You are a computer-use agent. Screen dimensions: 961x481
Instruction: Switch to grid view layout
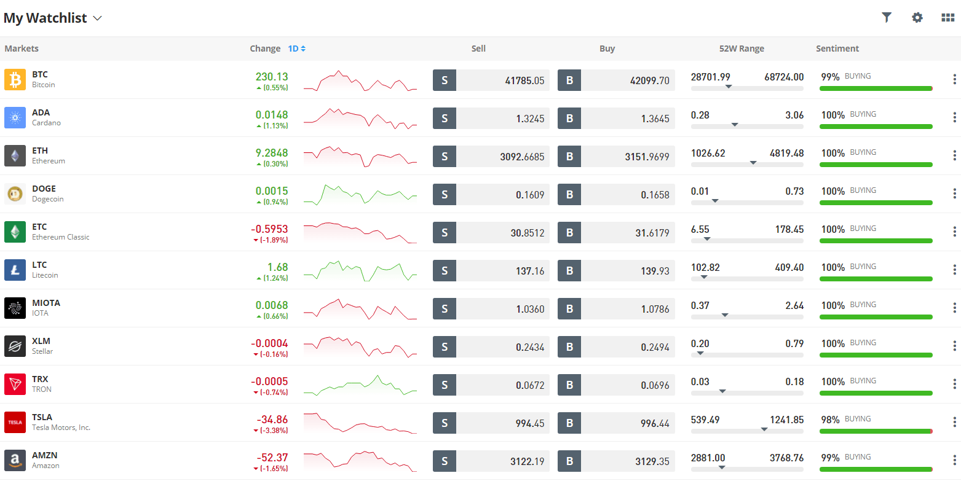coord(947,18)
